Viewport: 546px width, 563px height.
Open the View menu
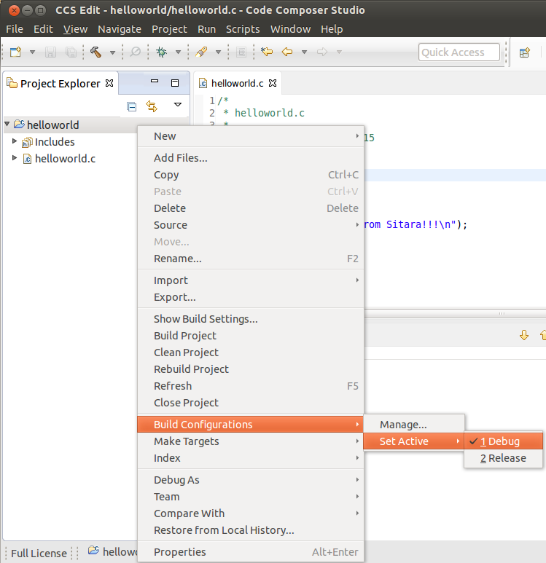76,29
